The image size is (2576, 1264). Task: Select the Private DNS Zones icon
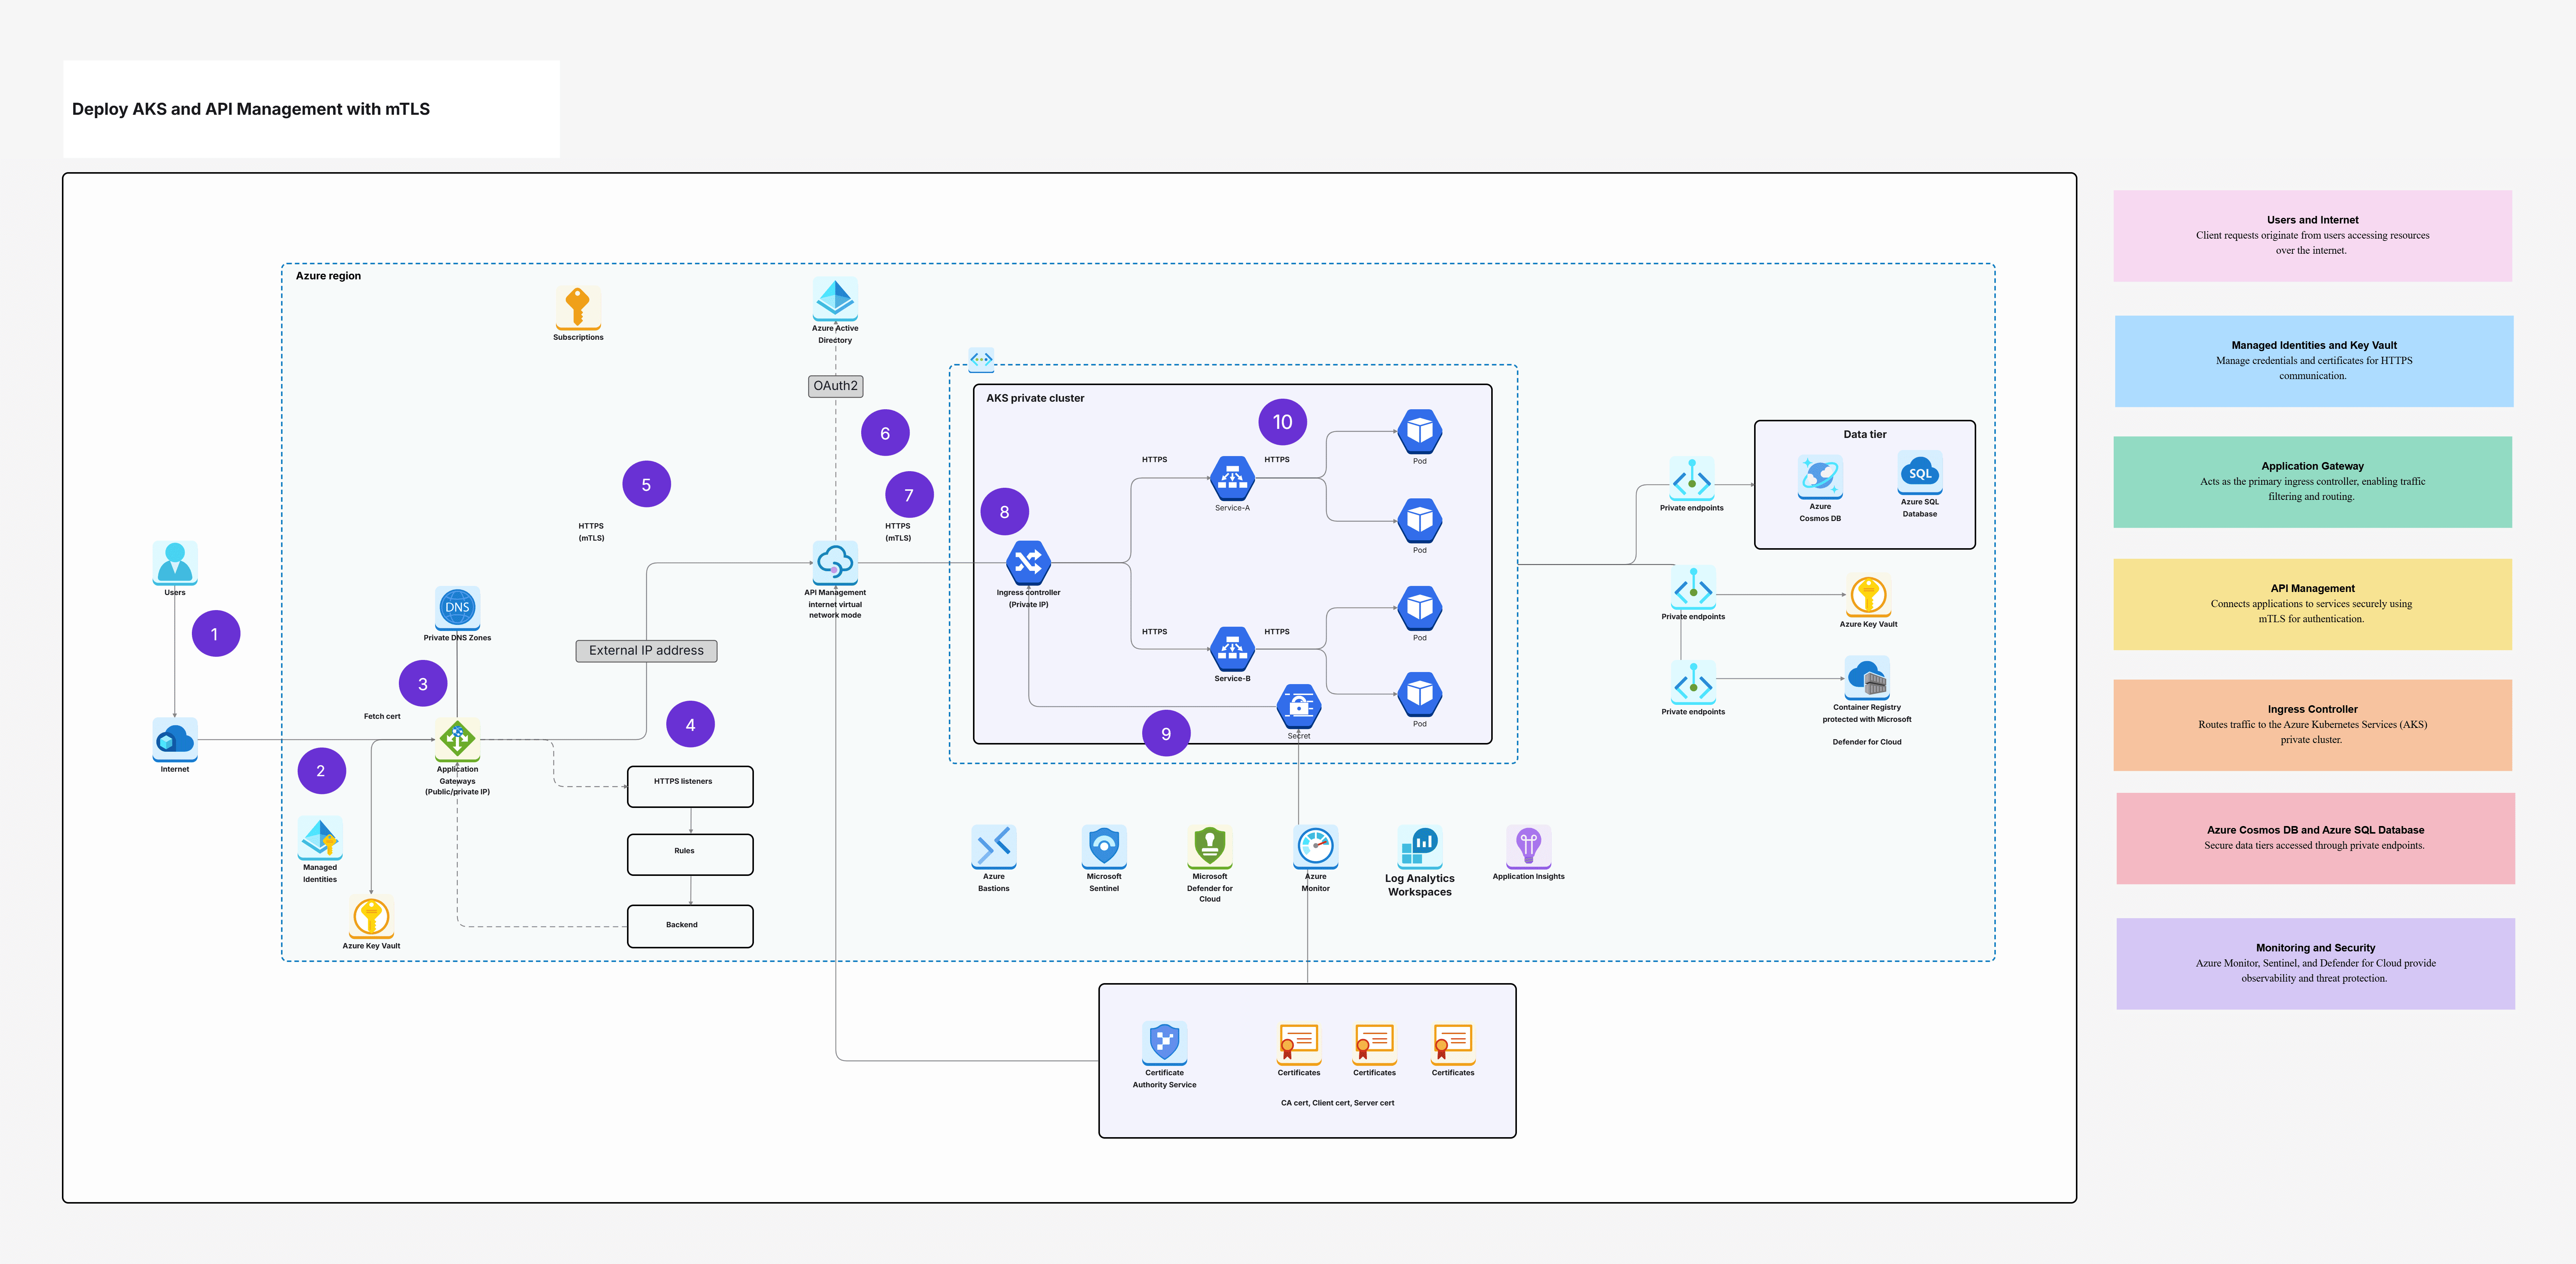(457, 607)
